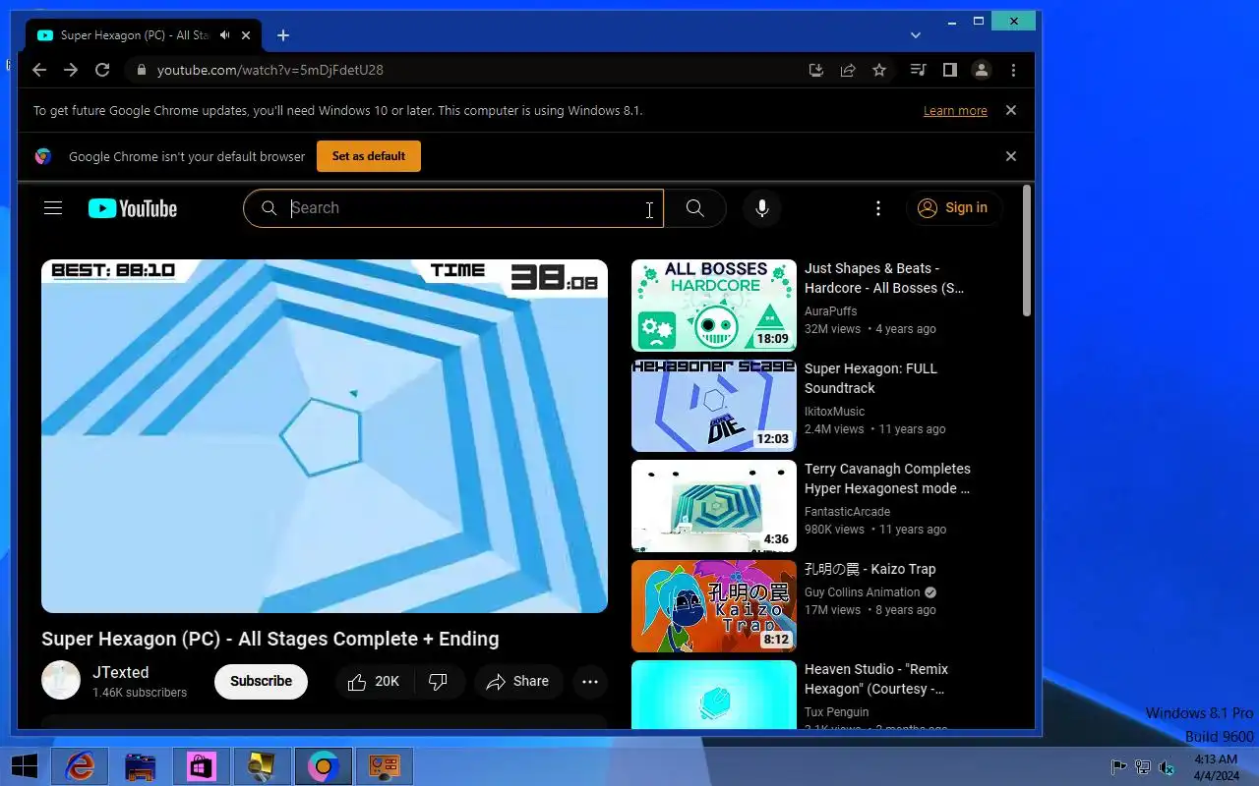This screenshot has width=1259, height=786.
Task: Click the search magnifier button
Action: (694, 208)
